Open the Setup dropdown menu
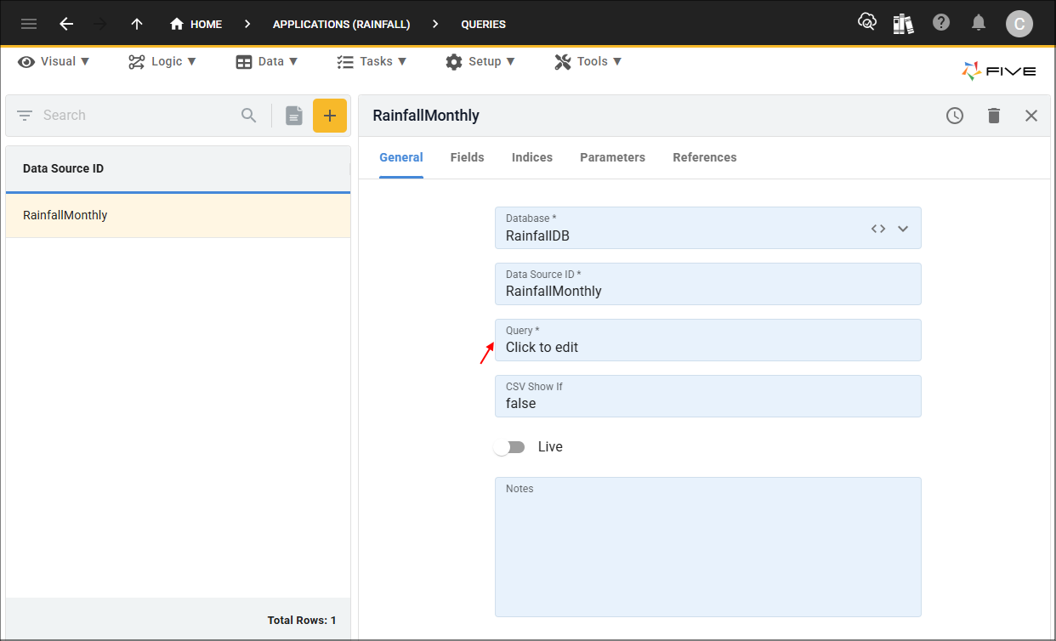Screen dimensions: 1056x641 coord(480,61)
